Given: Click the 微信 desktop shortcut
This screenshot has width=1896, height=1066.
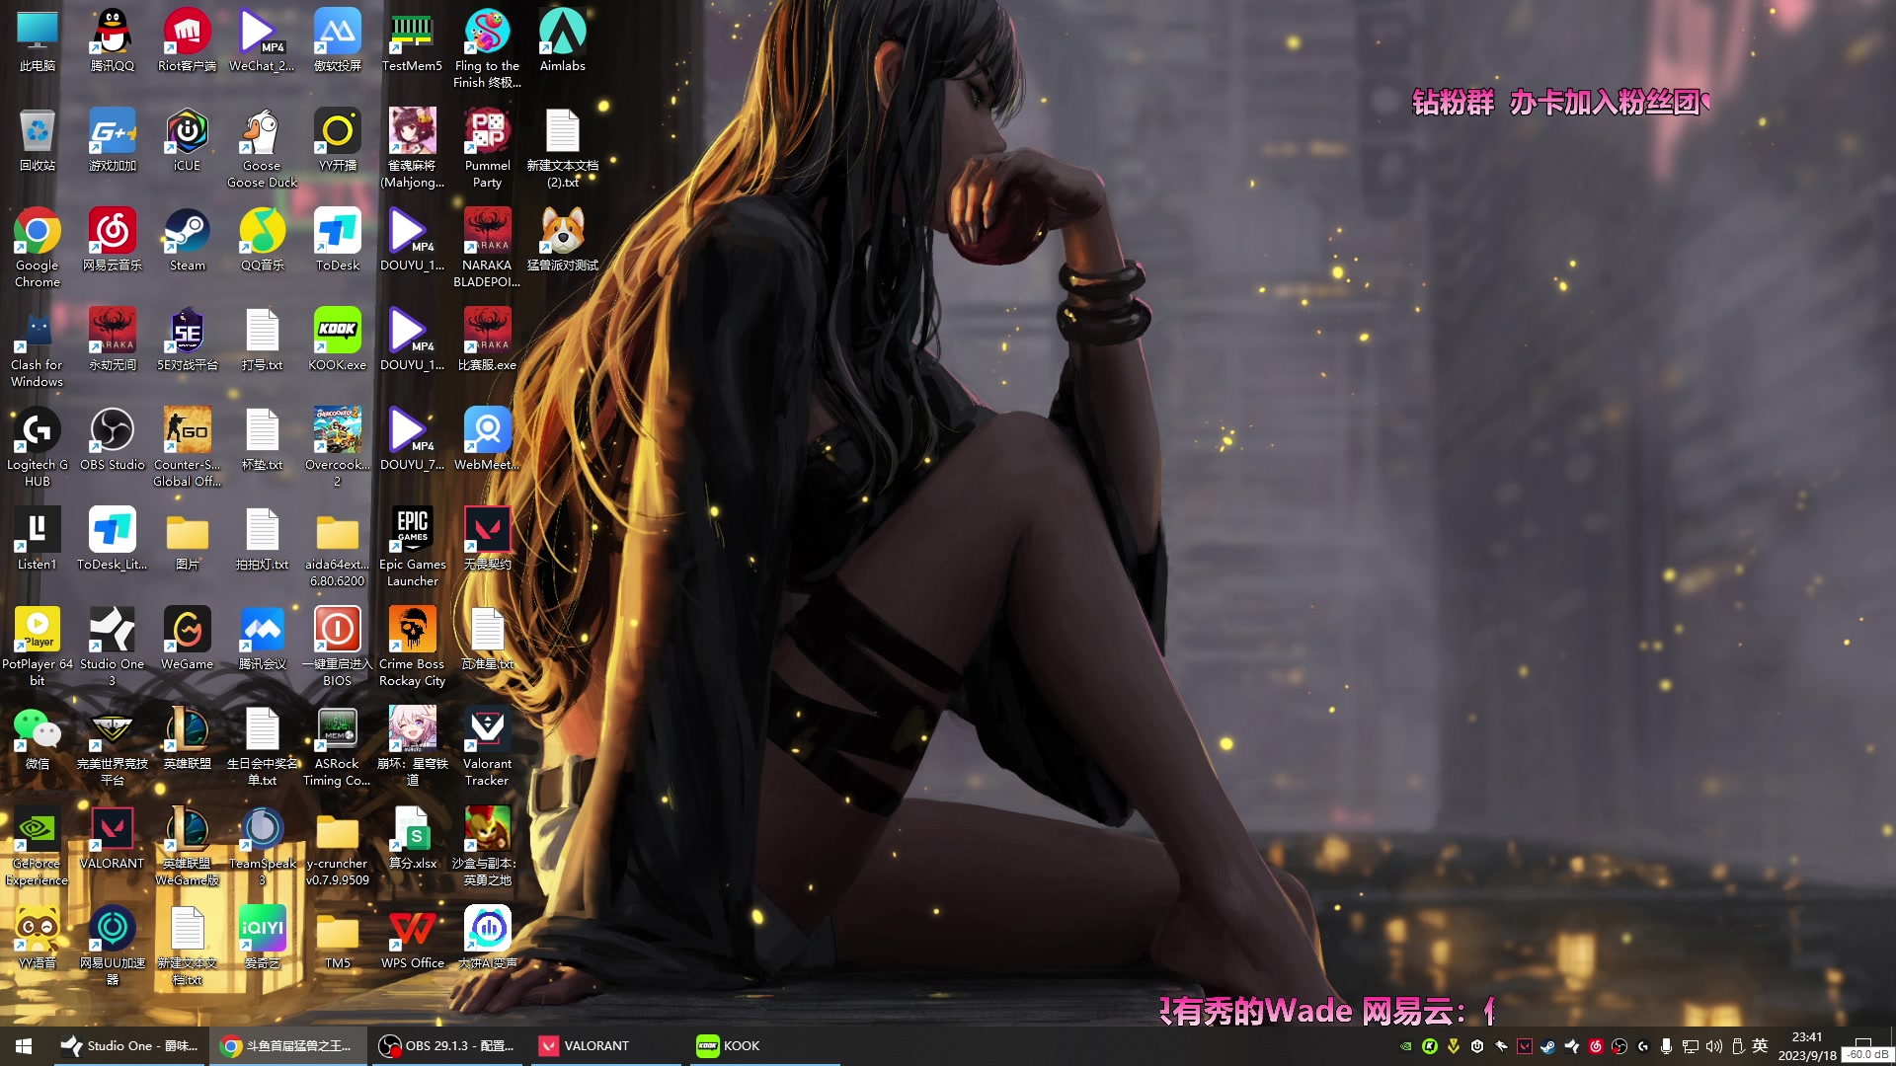Looking at the screenshot, I should [38, 738].
